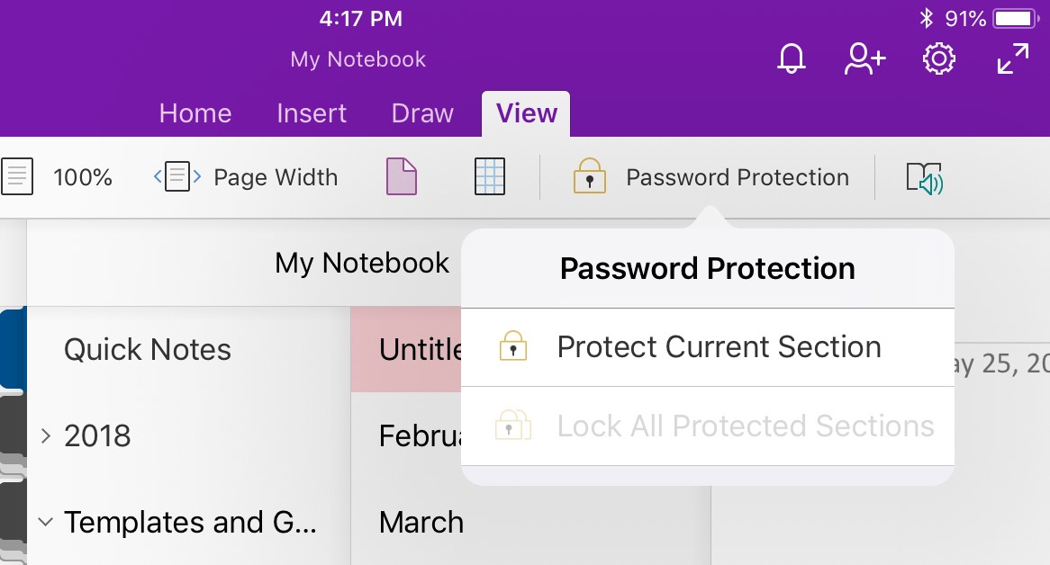Open the Insert ribbon tab

311,113
